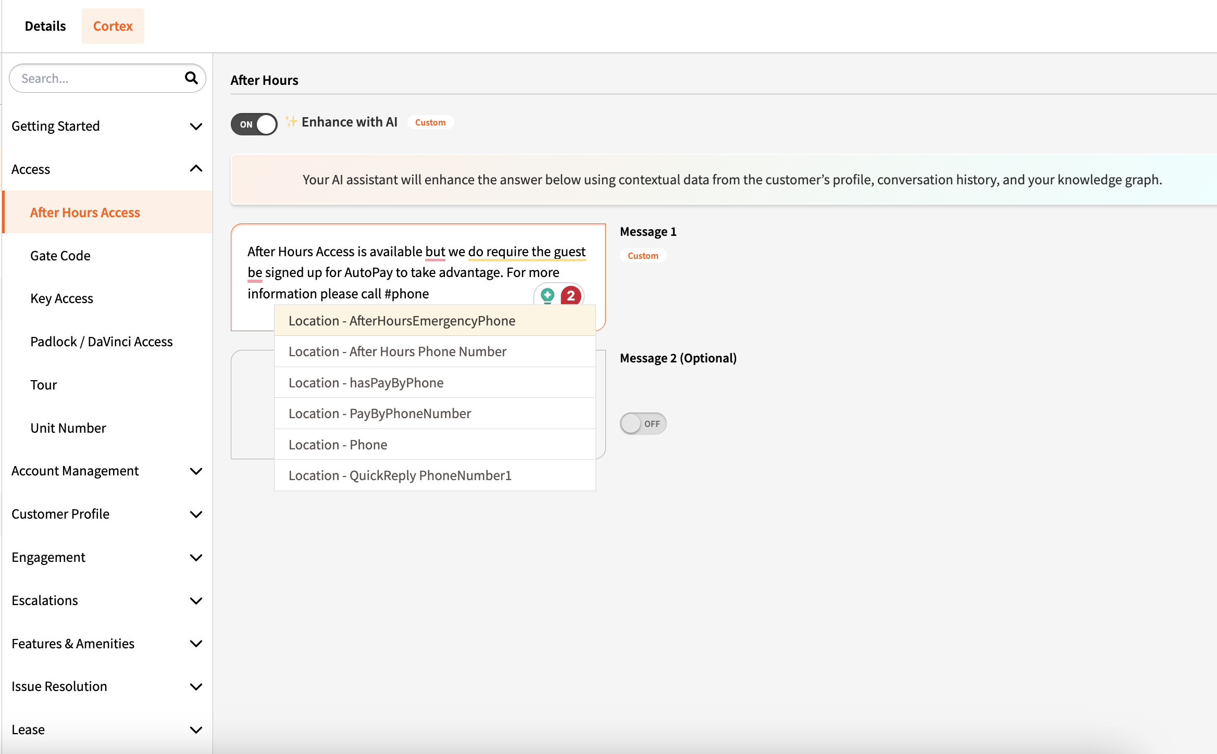The height and width of the screenshot is (754, 1217).
Task: Open the Gate Code topic
Action: pyautogui.click(x=60, y=256)
